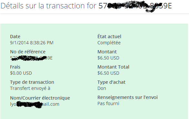Screen dimensions: 189x119
Task: Select the Date label
Action: pyautogui.click(x=15, y=37)
